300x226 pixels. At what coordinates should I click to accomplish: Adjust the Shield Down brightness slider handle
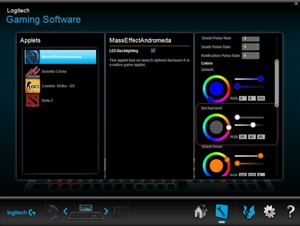[237, 163]
